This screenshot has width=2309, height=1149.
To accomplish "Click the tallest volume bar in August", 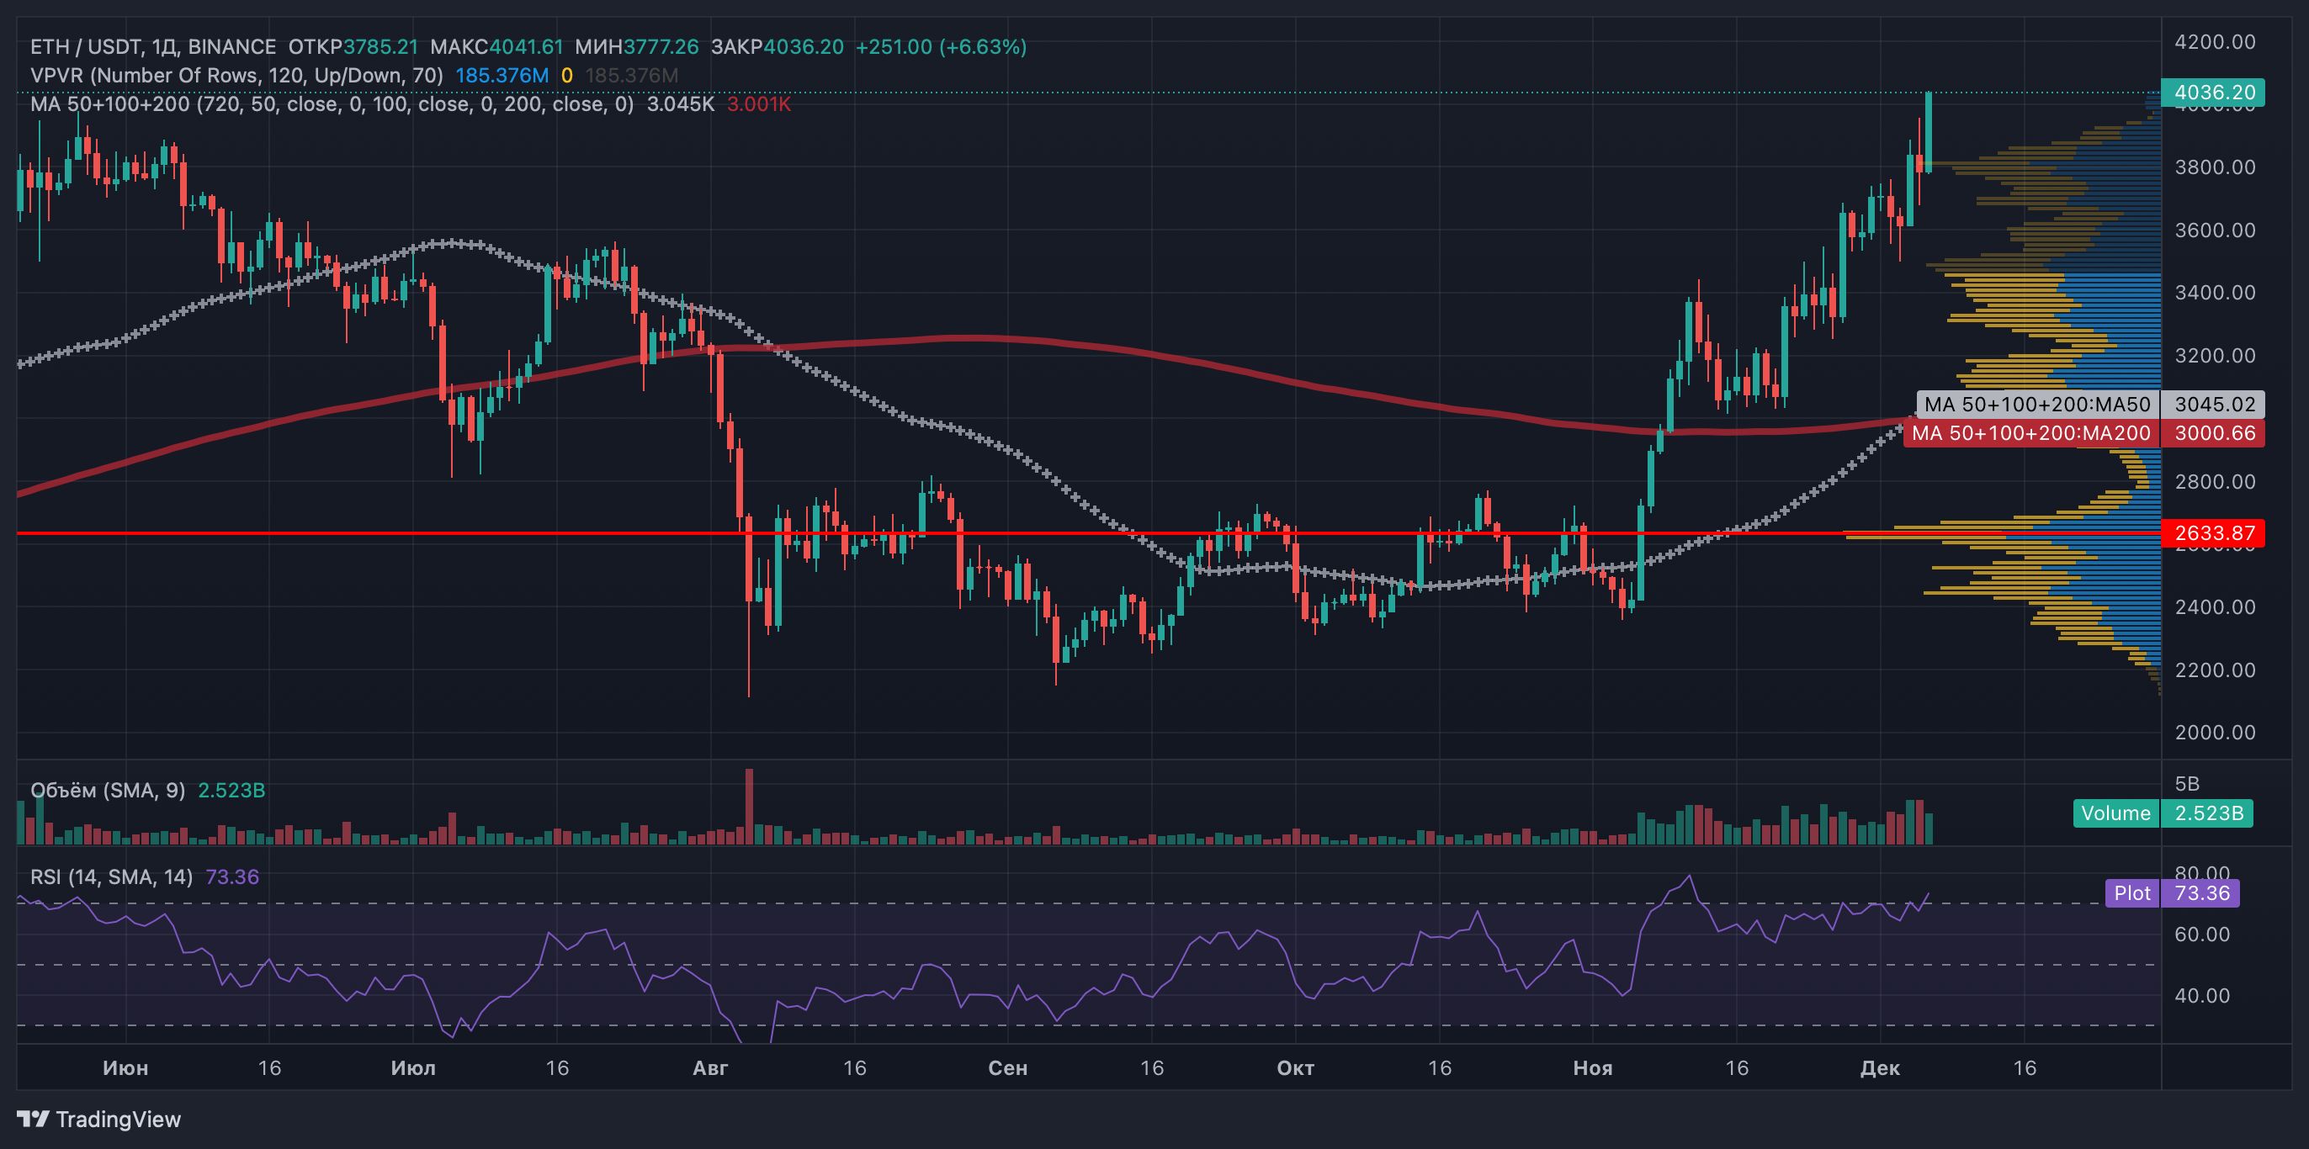I will [750, 805].
